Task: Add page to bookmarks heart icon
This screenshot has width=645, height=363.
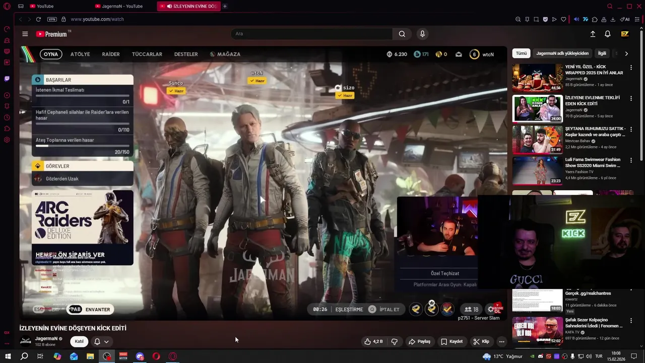Action: point(563,19)
